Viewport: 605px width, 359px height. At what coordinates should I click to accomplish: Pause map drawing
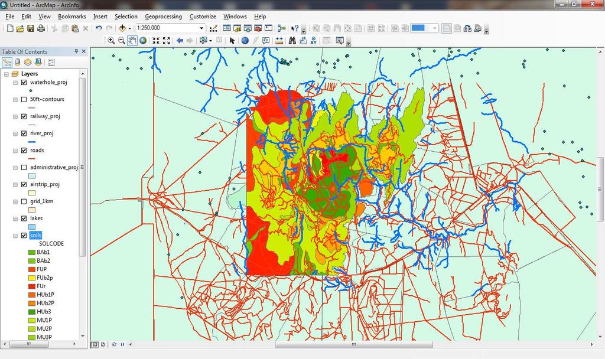122,344
